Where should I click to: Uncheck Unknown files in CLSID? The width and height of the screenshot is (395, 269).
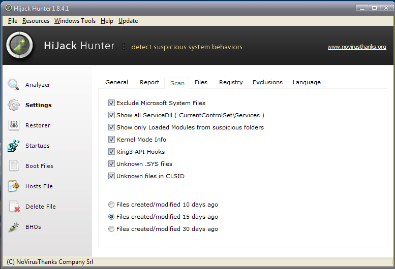[111, 176]
